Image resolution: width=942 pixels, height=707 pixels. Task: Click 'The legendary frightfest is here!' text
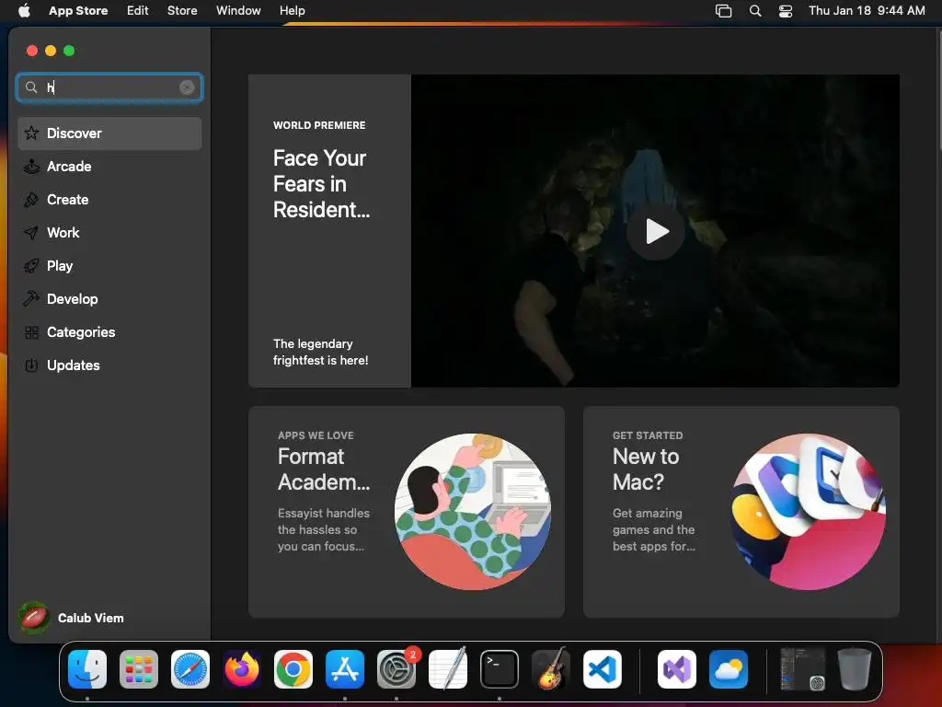(x=321, y=352)
